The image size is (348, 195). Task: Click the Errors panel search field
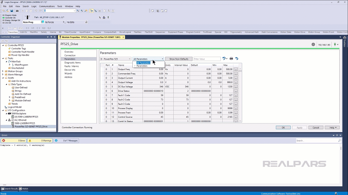tap(317, 140)
